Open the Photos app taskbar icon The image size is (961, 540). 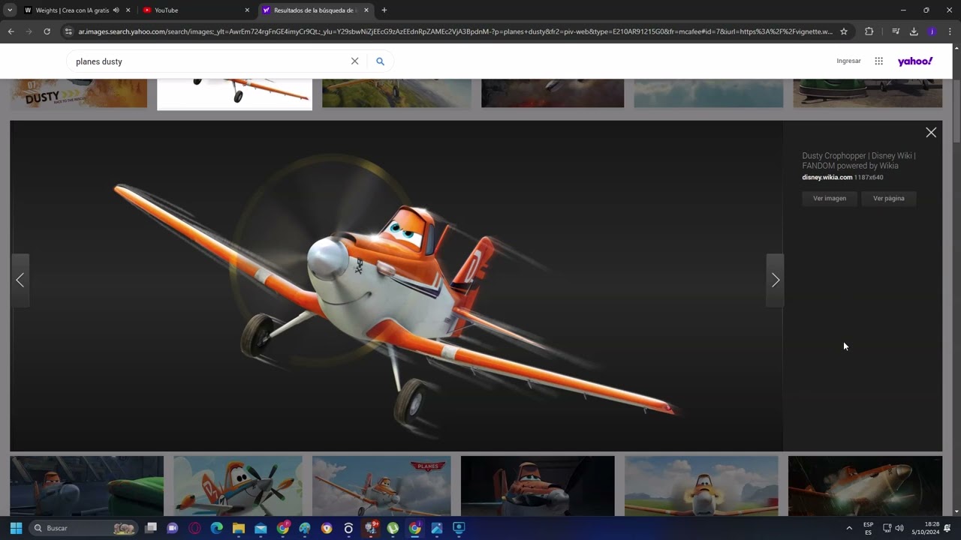[437, 528]
